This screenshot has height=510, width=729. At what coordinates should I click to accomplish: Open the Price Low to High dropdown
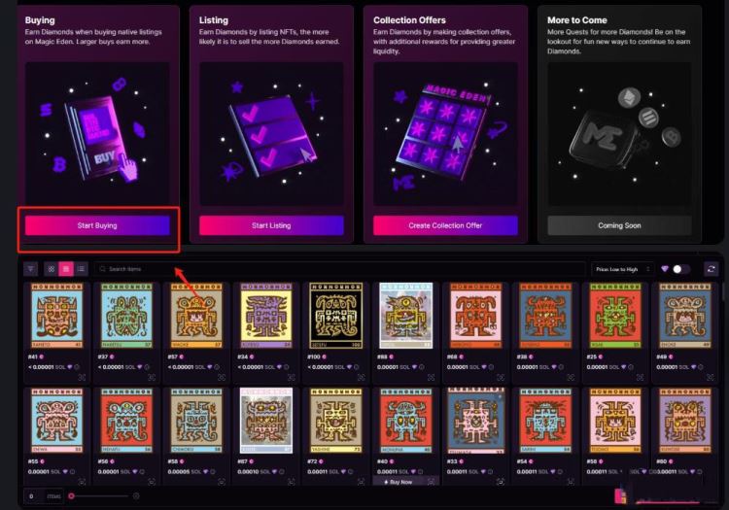click(x=622, y=269)
